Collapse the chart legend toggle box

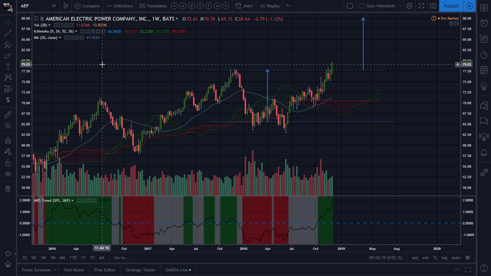point(36,19)
